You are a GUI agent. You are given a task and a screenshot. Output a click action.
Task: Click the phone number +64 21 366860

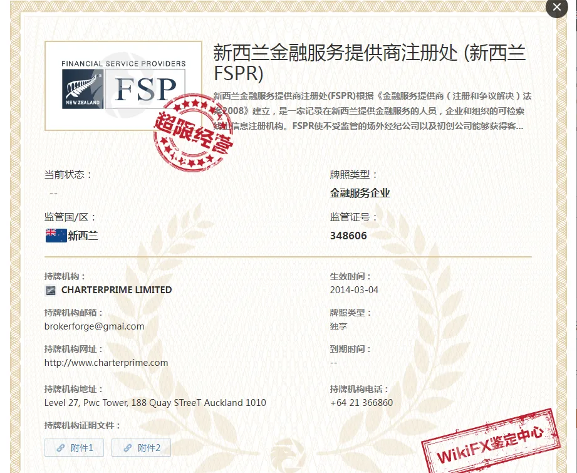361,403
